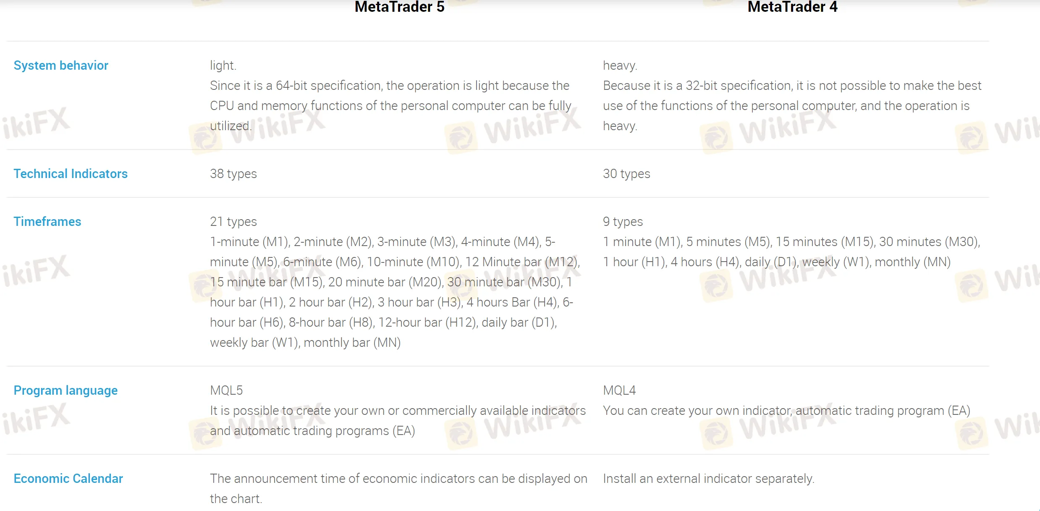Select the 38 types indicator count
The height and width of the screenshot is (511, 1040).
233,173
